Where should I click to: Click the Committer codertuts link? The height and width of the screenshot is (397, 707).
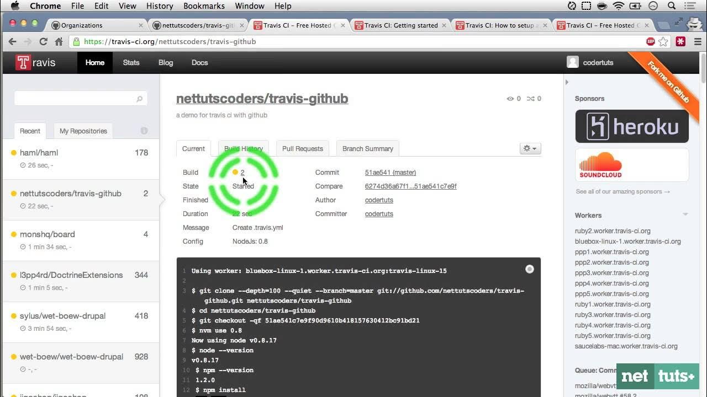click(x=379, y=214)
